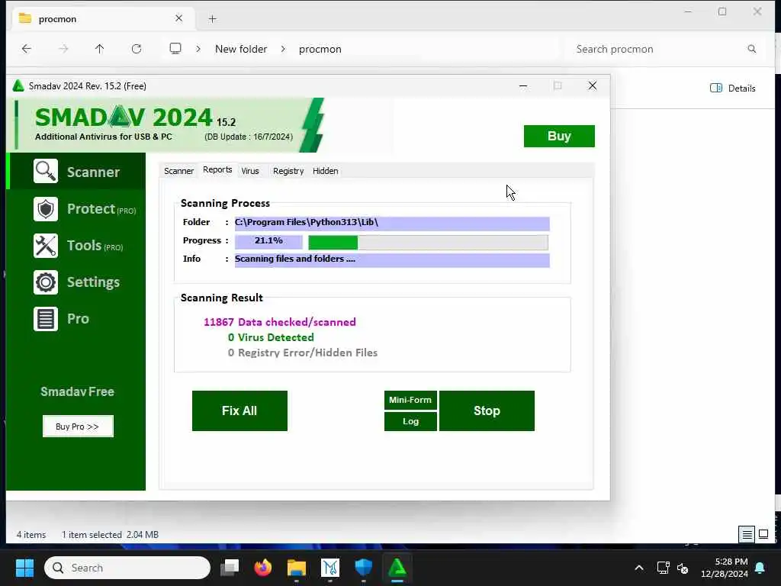Open the Tools (PRO) section
This screenshot has height=586, width=781.
click(x=78, y=246)
